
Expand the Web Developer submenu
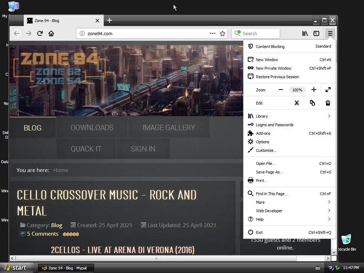point(289,211)
